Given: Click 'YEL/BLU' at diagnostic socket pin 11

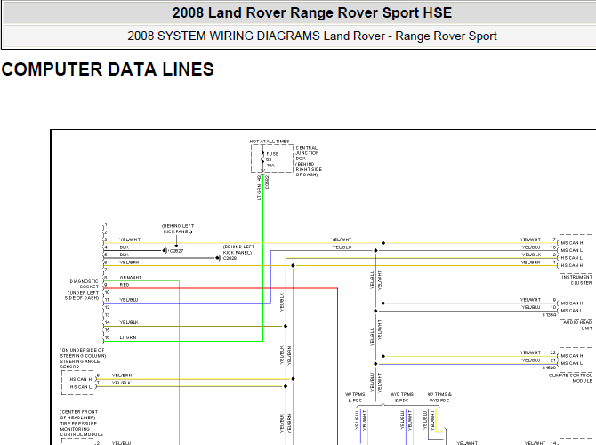Looking at the screenshot, I should click(129, 300).
